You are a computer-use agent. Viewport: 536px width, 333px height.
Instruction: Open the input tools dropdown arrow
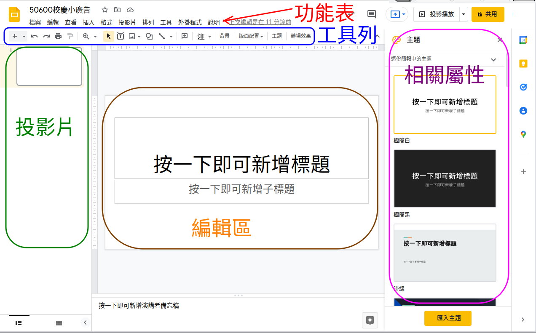(209, 37)
